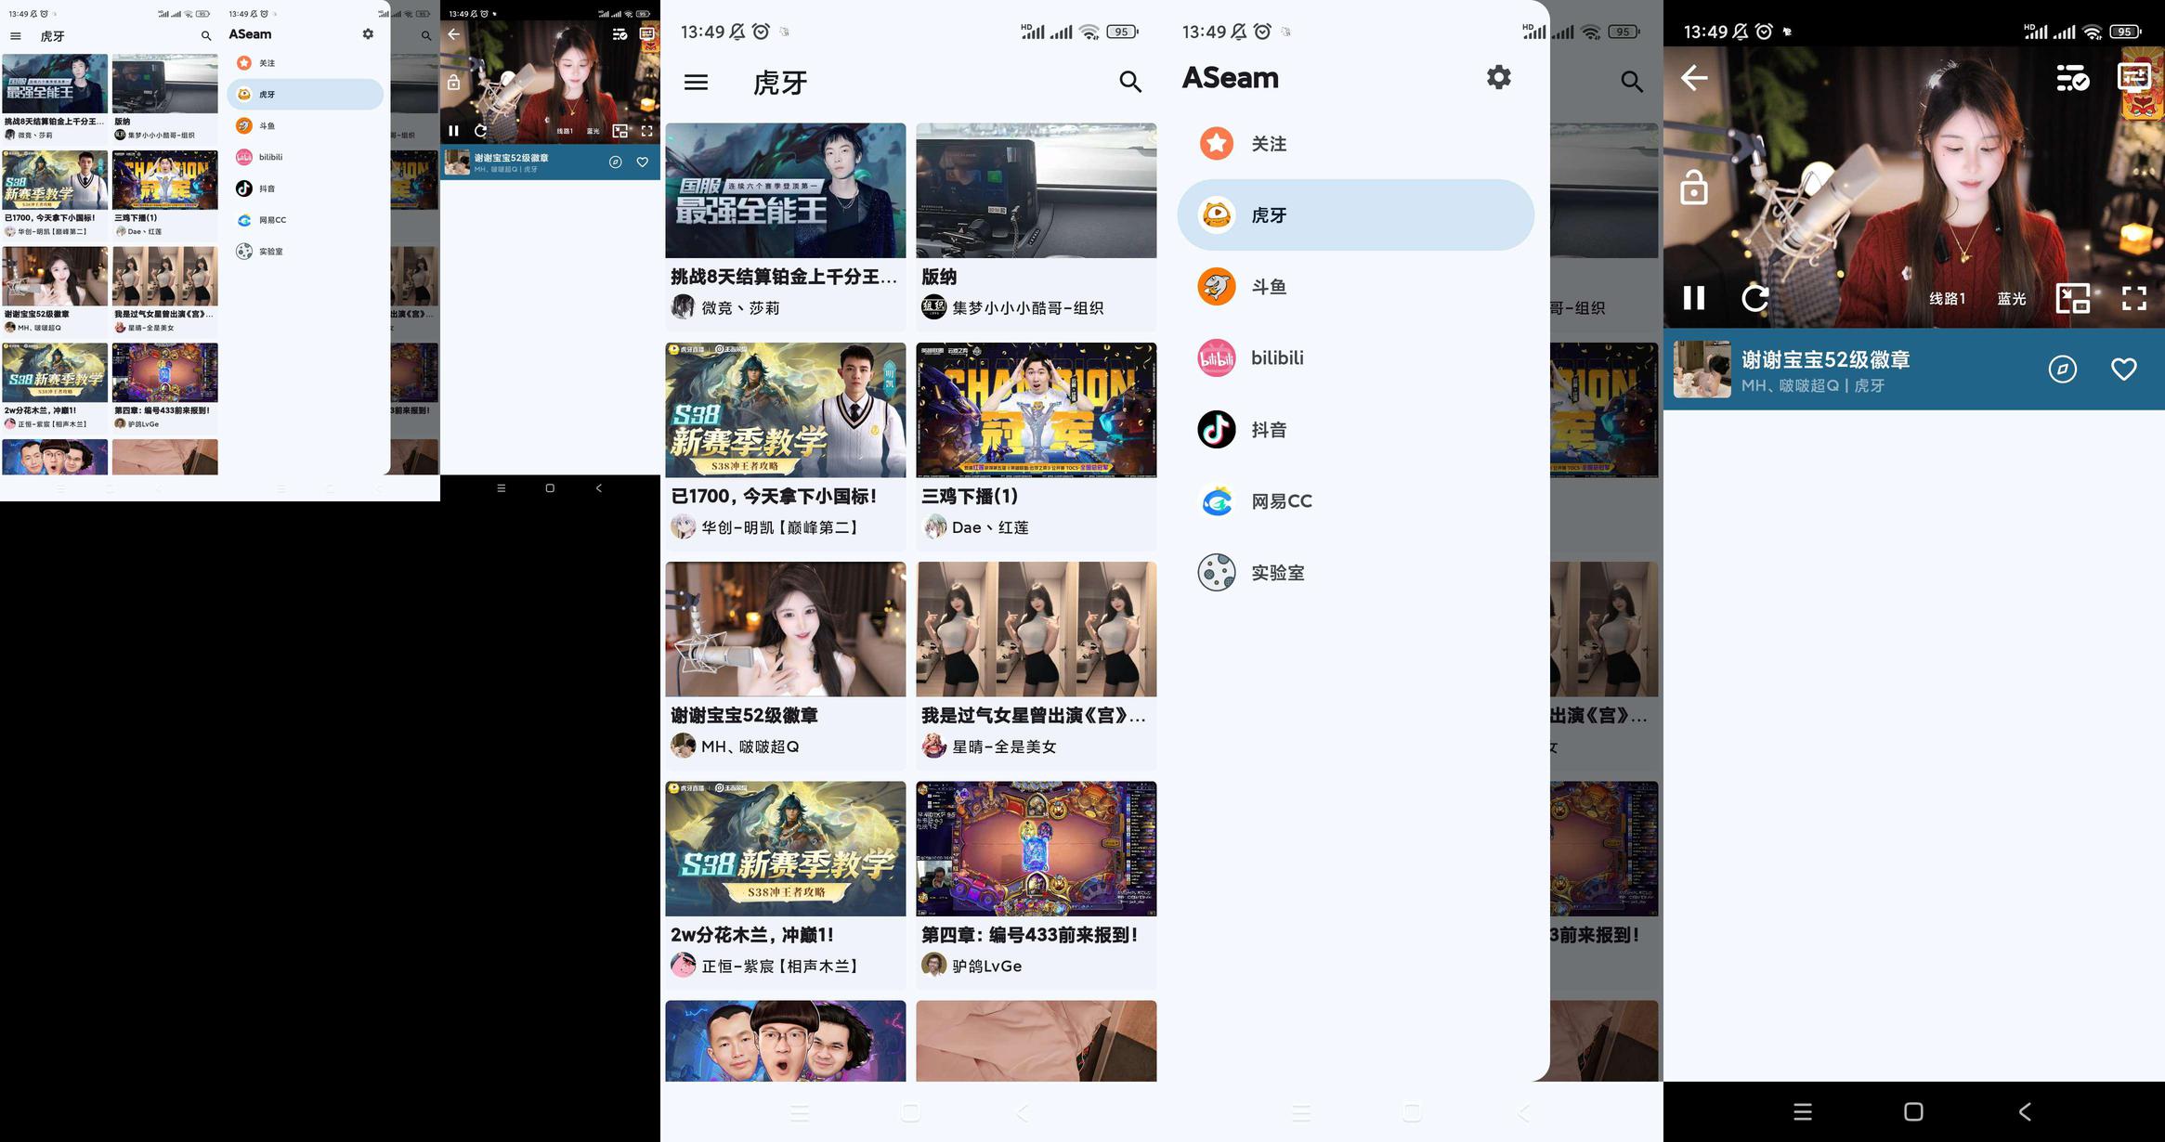The width and height of the screenshot is (2165, 1142).
Task: Open 已1700 S38新赛季教学 thumbnail in large list
Action: click(x=786, y=409)
